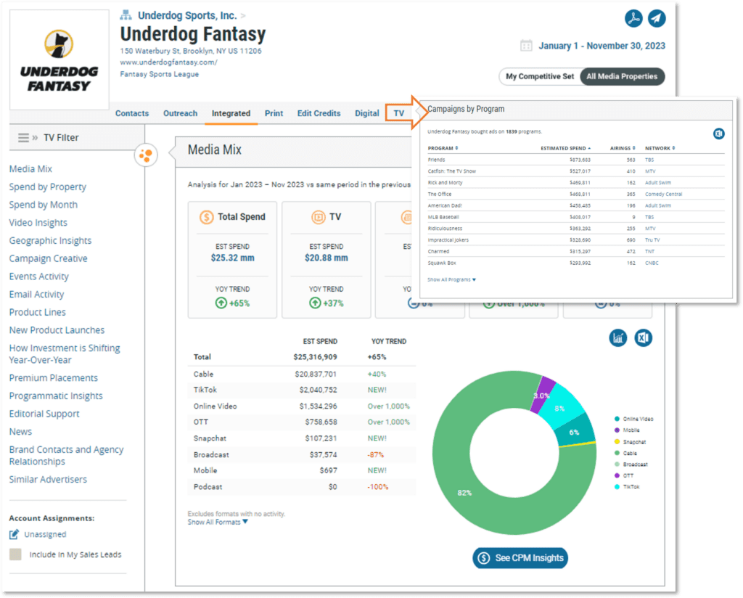Open the Edit Credits tab

[319, 113]
